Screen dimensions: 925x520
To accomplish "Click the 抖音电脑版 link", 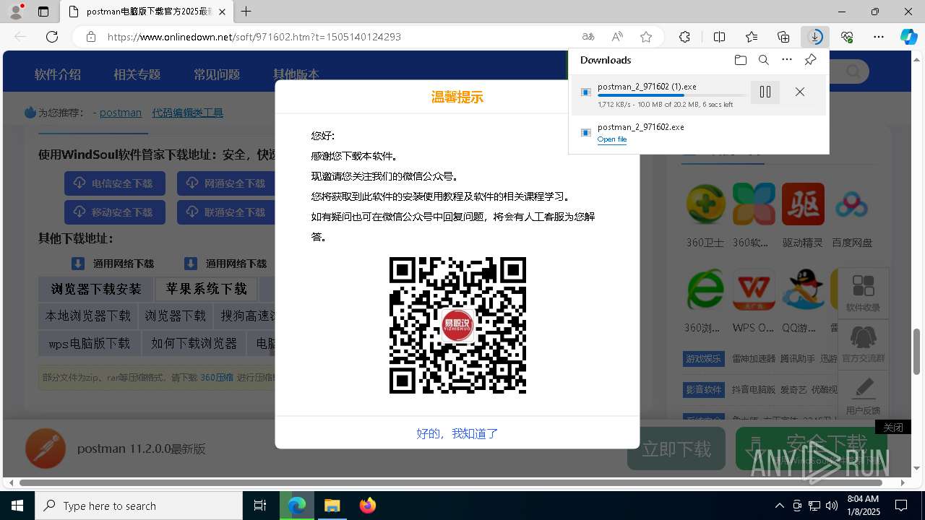I will coord(753,389).
